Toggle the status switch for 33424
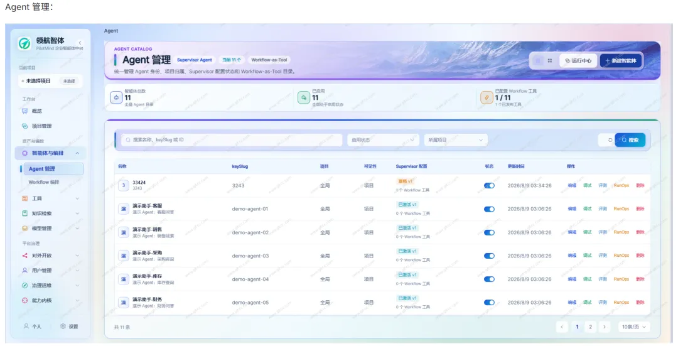This screenshot has height=346, width=678. (x=489, y=185)
